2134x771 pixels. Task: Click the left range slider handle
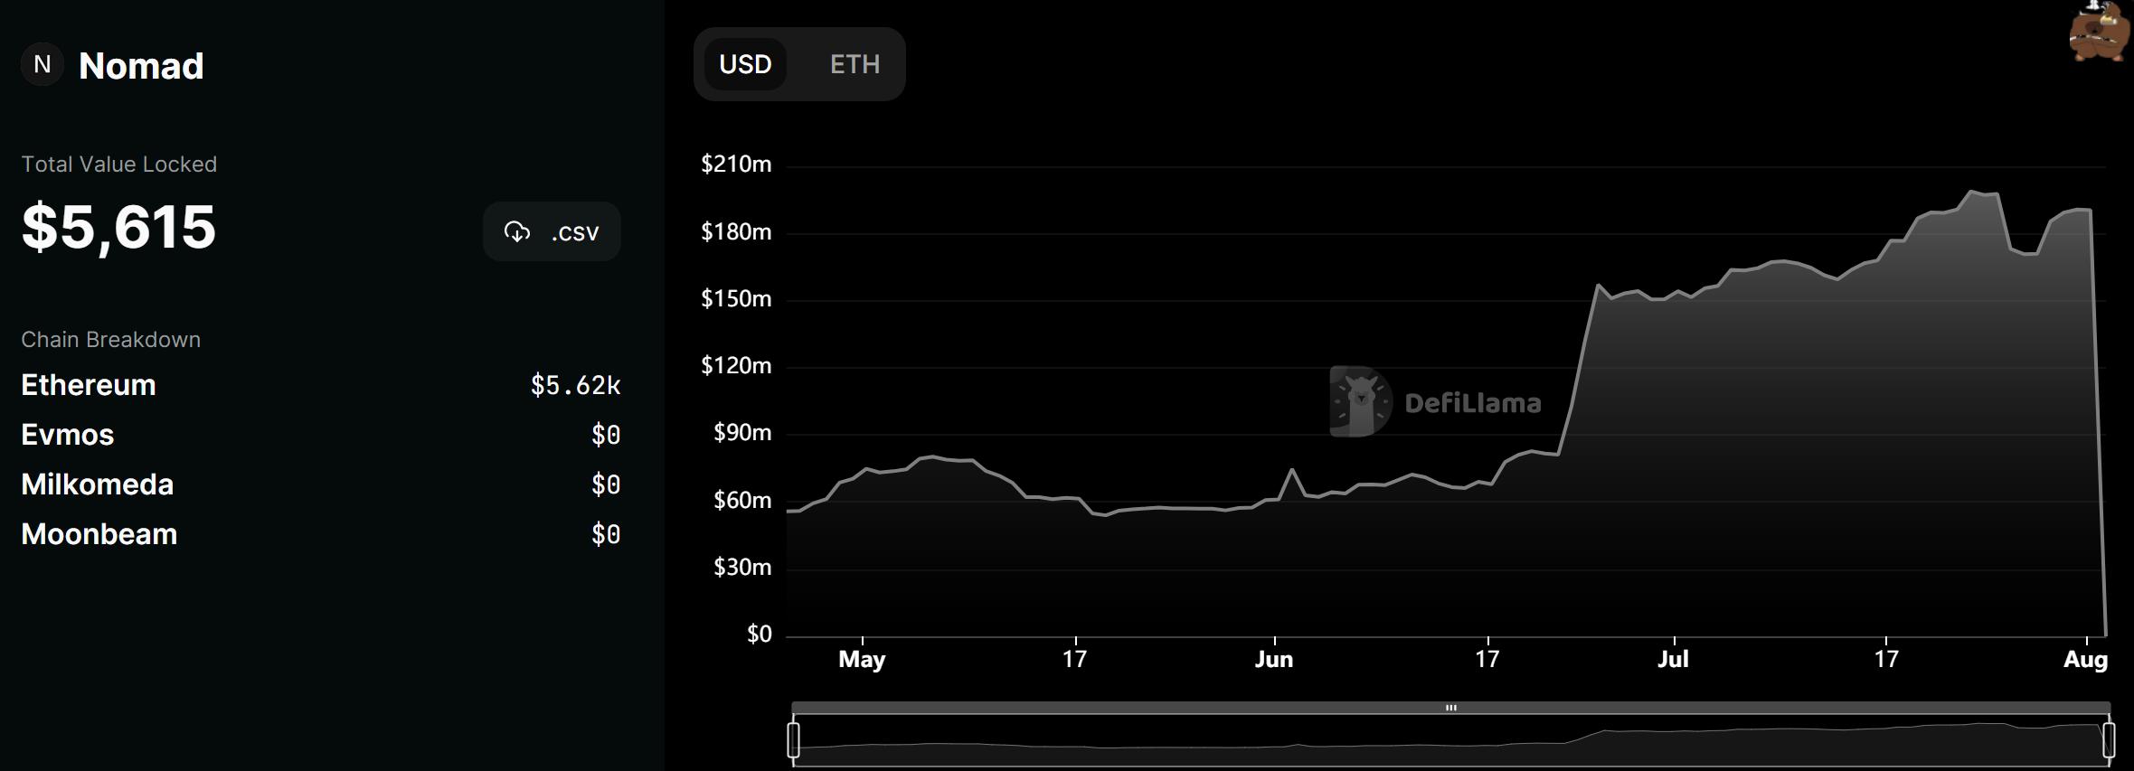(794, 739)
